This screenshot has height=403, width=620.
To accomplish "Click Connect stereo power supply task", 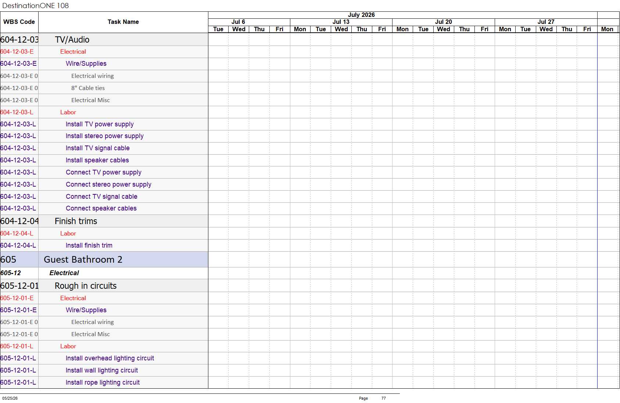I will tap(108, 184).
